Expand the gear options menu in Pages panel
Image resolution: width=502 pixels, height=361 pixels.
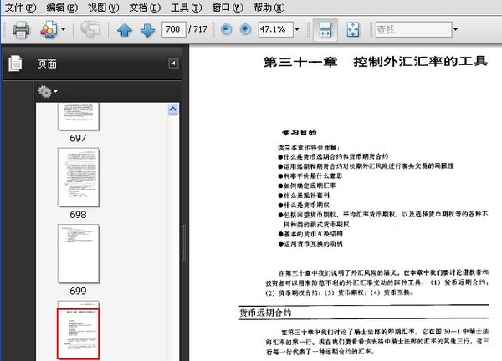48,91
